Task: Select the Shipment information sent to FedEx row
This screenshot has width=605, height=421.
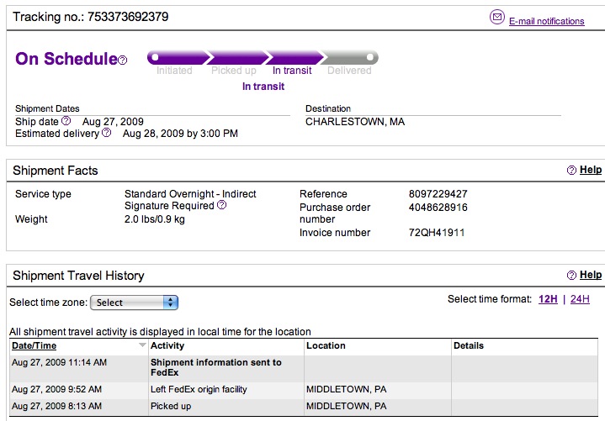Action: [304, 368]
